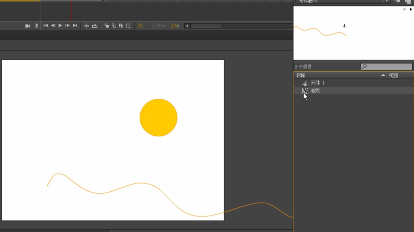Step back one frame
This screenshot has width=414, height=232.
(53, 26)
